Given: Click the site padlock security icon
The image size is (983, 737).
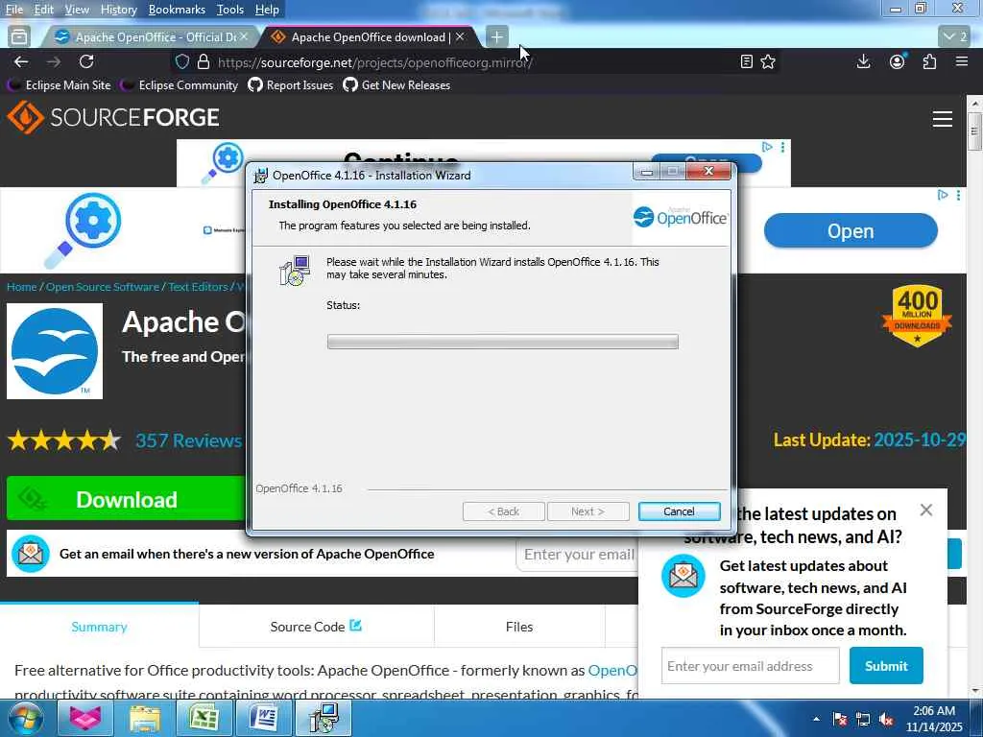Looking at the screenshot, I should coord(204,61).
